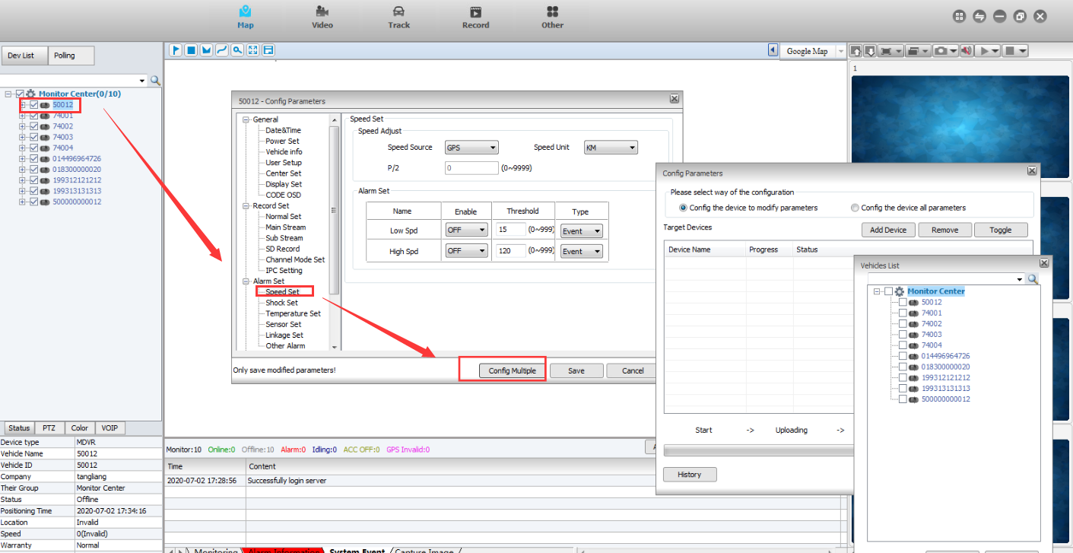This screenshot has height=553, width=1073.
Task: Switch to the Polling tab
Action: (x=71, y=56)
